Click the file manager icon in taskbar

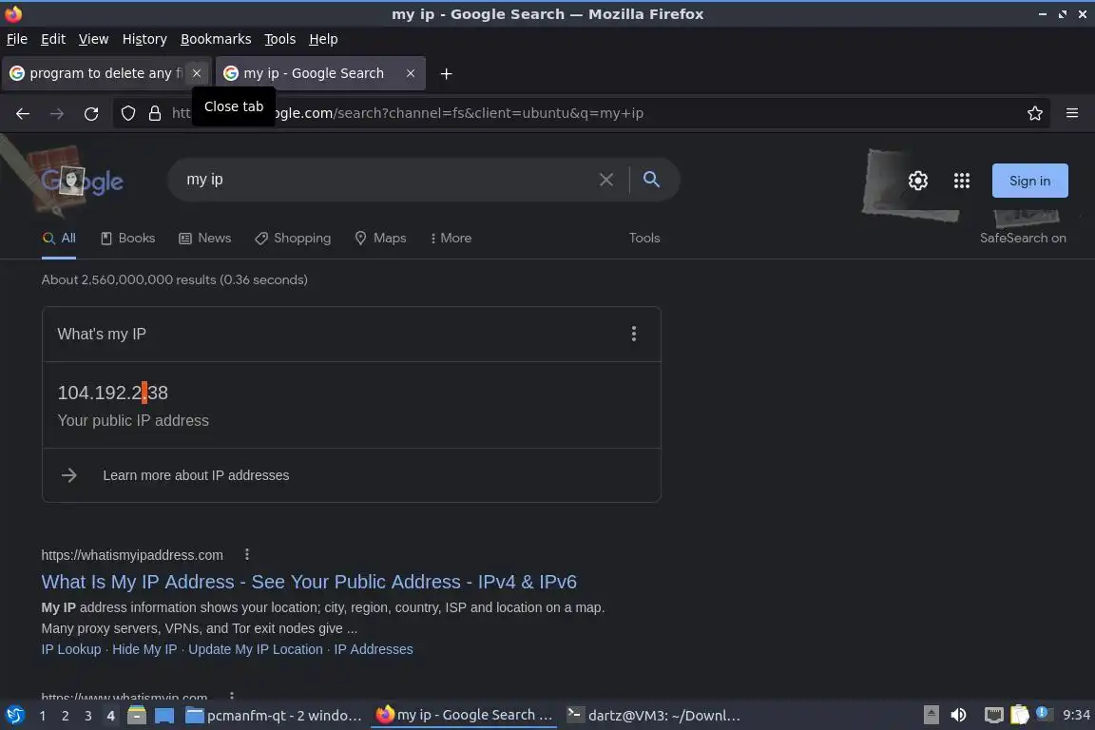pos(137,716)
